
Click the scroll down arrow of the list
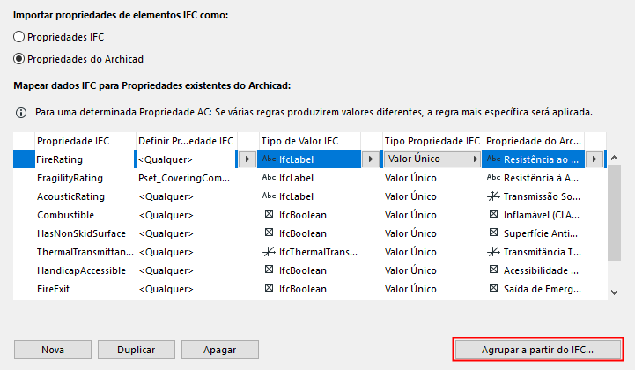(x=614, y=292)
